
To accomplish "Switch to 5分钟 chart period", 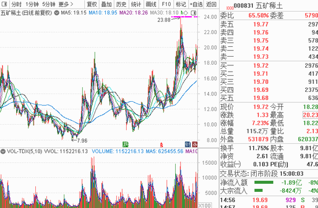I will 49,4.
